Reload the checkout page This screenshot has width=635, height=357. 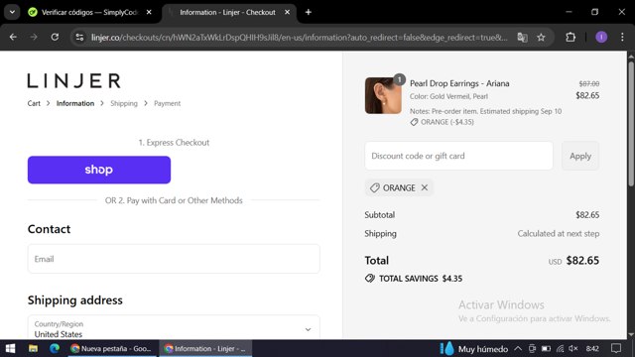[x=55, y=38]
